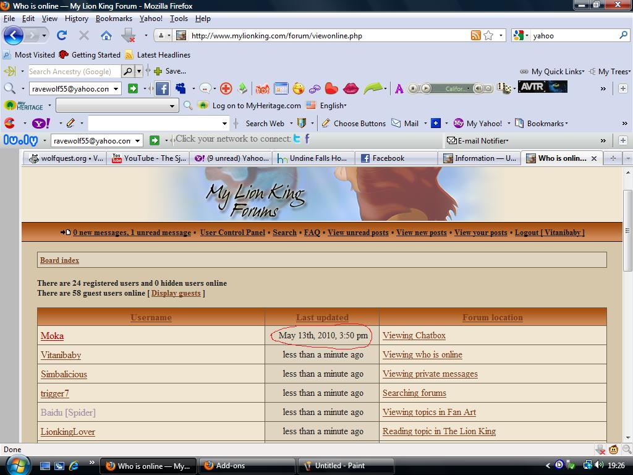This screenshot has width=633, height=475.
Task: Click the Display guests link
Action: coord(176,293)
